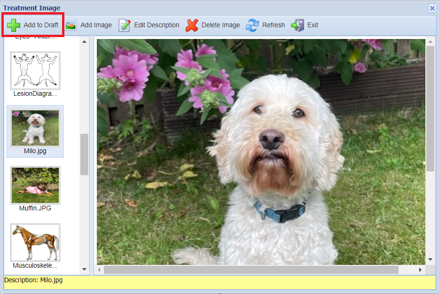439x294 pixels.
Task: Click the LesionDiagra... file name label
Action: click(35, 94)
